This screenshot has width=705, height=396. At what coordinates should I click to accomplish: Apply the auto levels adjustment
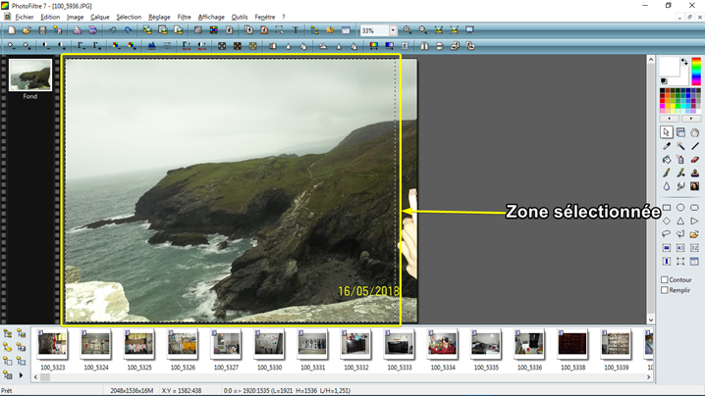point(187,46)
